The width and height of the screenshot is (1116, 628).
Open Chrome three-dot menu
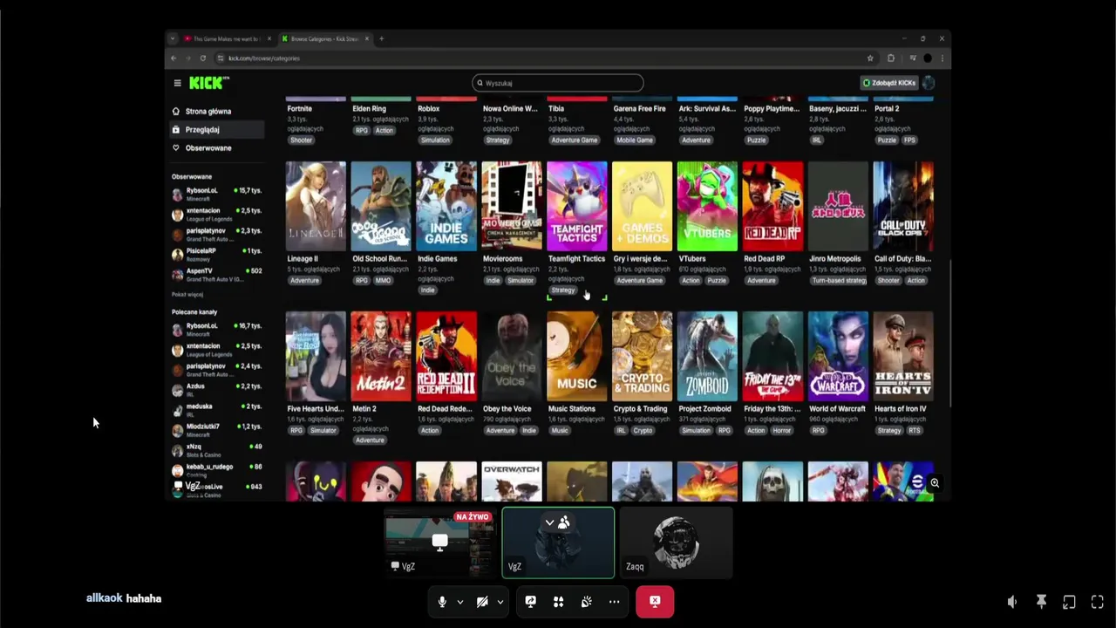coord(942,58)
